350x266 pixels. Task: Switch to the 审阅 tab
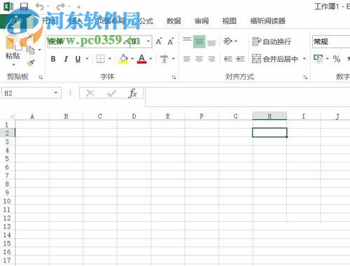(202, 21)
